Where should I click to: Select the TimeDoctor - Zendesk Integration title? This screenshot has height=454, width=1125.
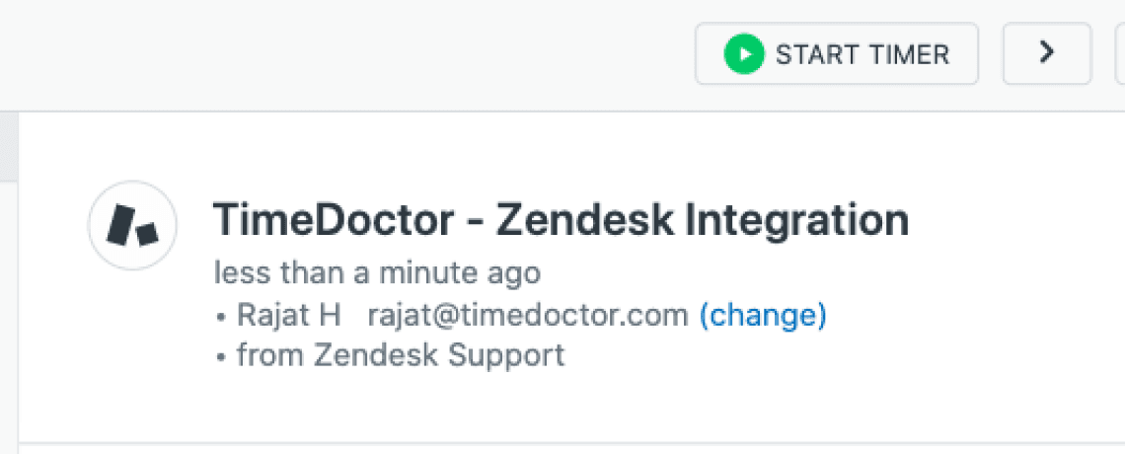click(x=561, y=220)
